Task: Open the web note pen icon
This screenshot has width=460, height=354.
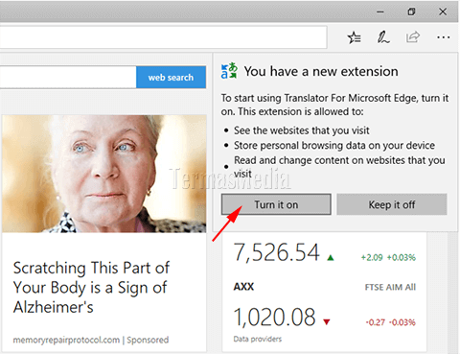Action: pos(383,37)
